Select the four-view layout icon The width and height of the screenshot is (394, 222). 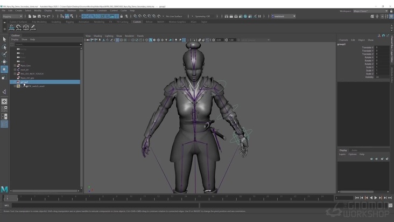4,109
